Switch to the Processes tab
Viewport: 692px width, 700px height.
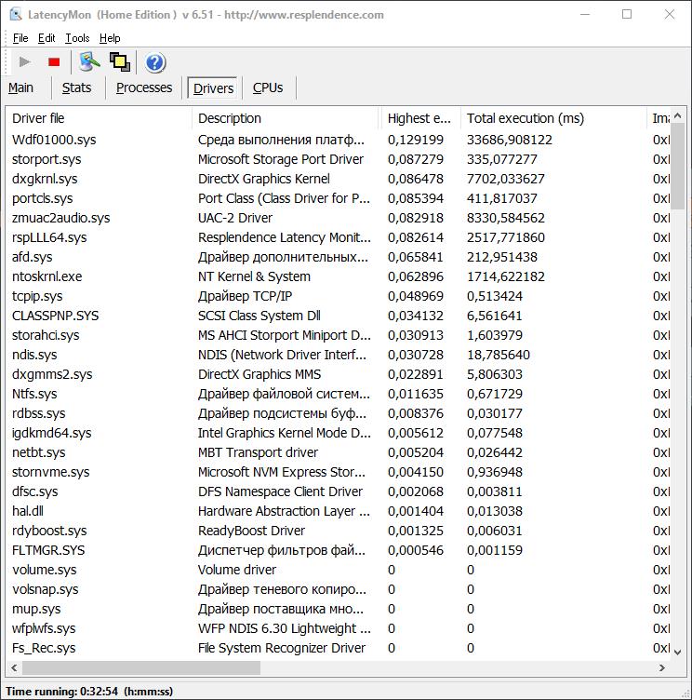coord(144,87)
